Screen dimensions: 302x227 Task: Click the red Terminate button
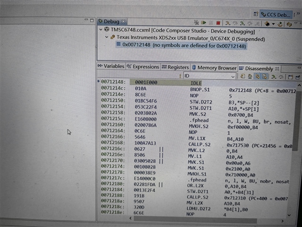point(218,23)
